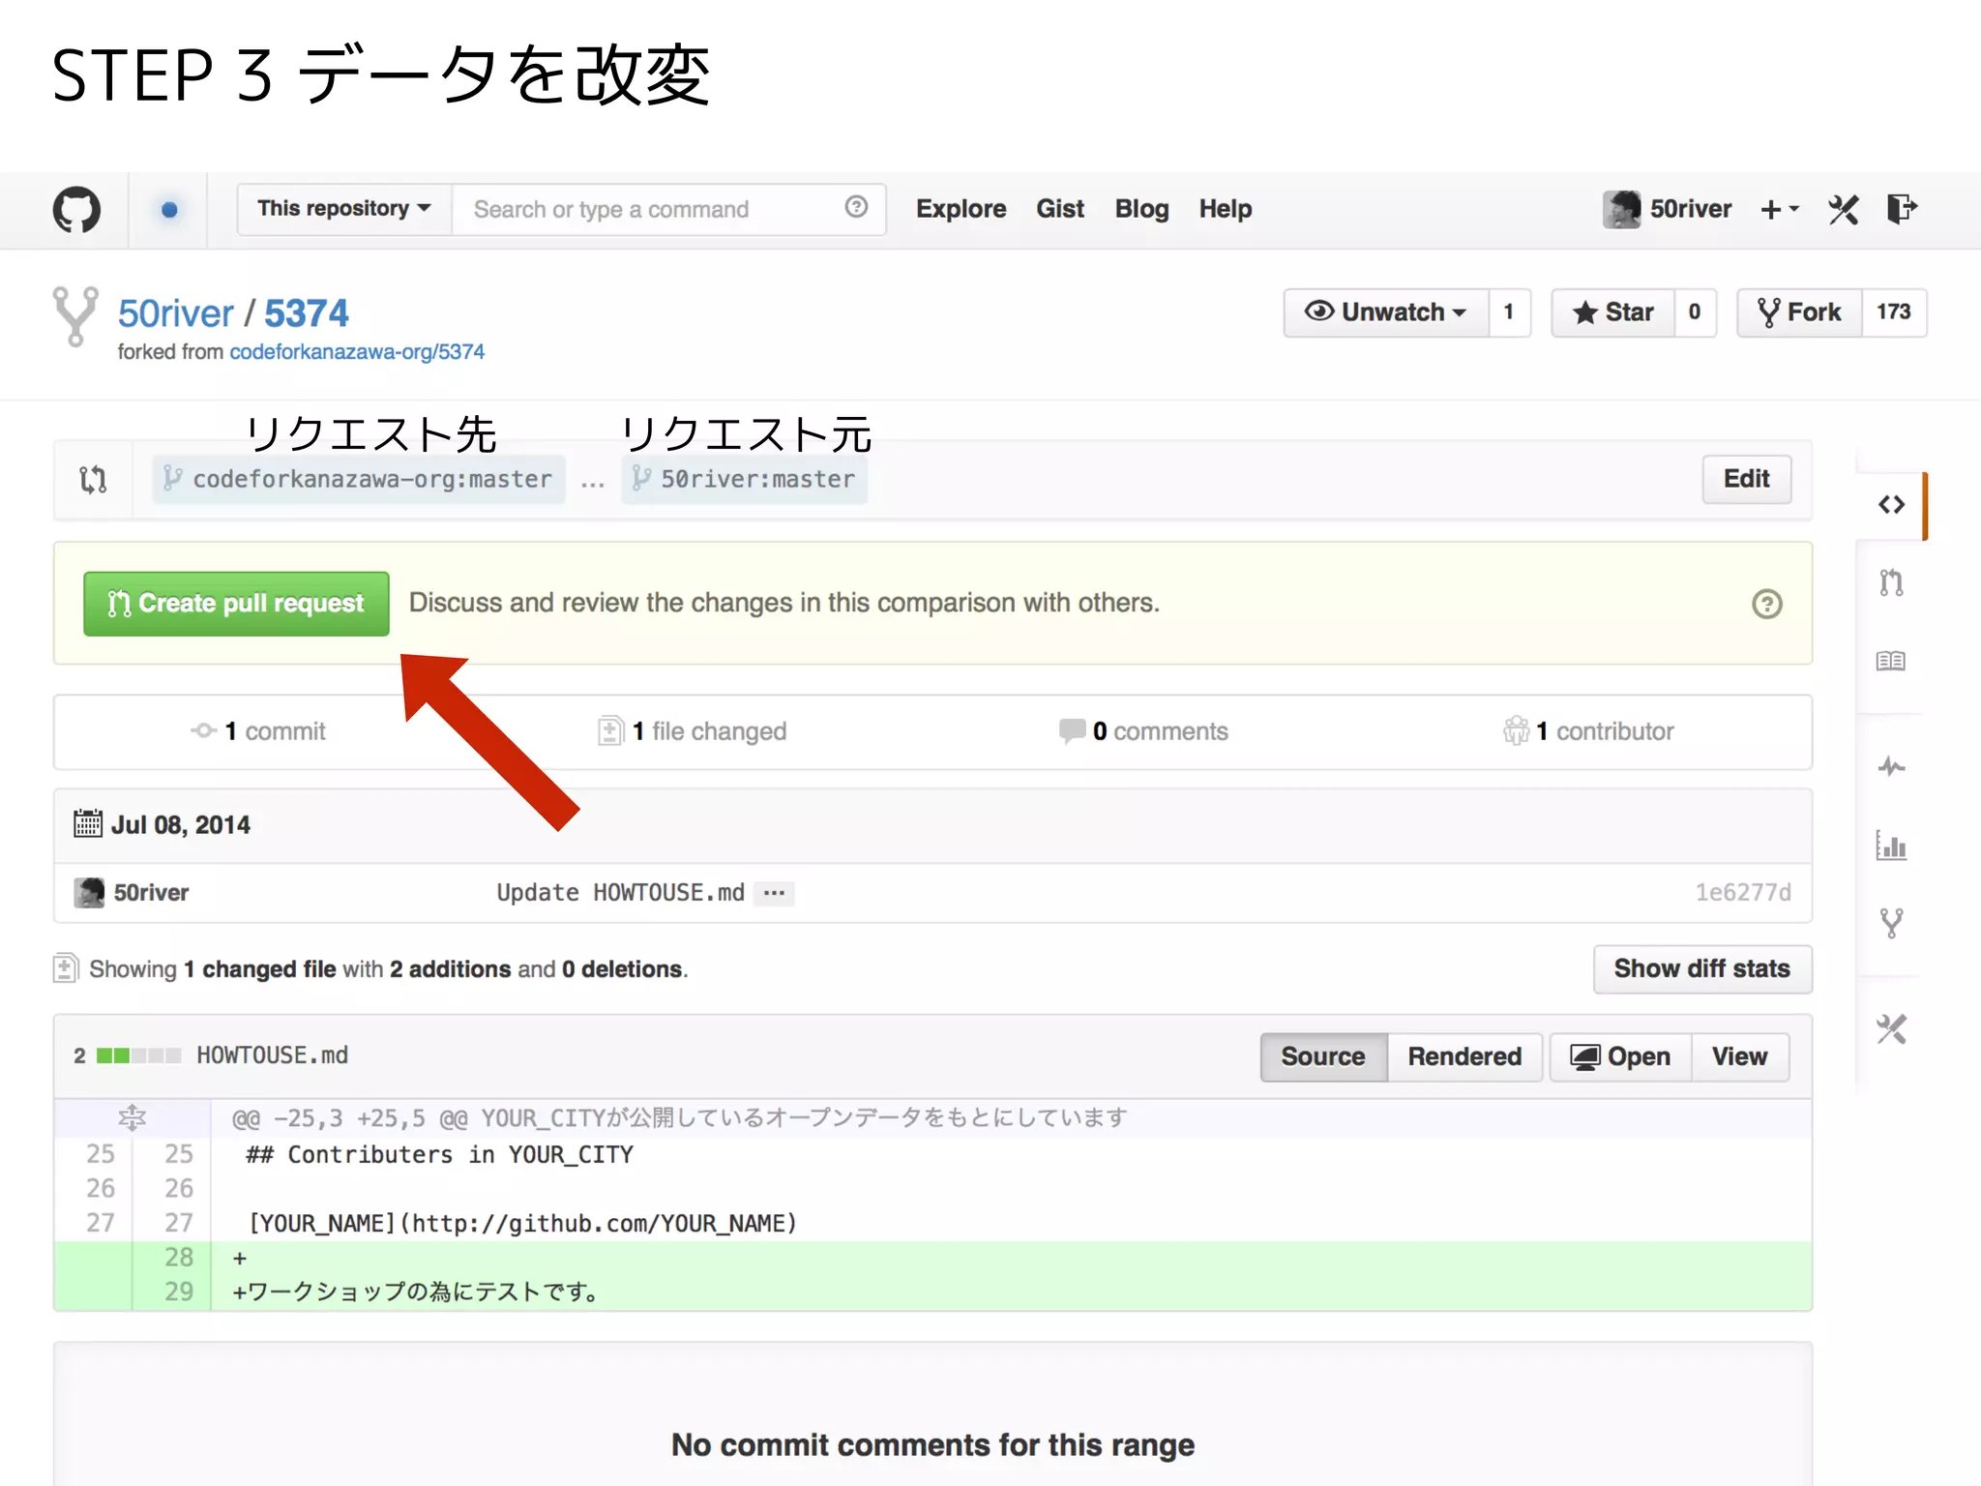The height and width of the screenshot is (1486, 1981).
Task: Open account settings tools icon in header
Action: click(1844, 209)
